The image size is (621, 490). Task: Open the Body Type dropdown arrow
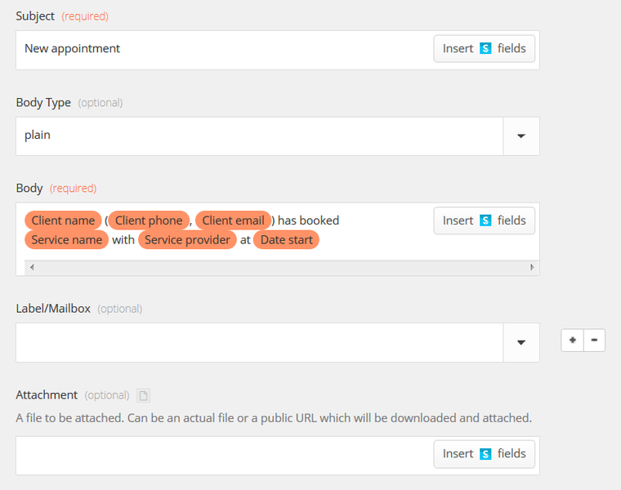[x=521, y=136]
